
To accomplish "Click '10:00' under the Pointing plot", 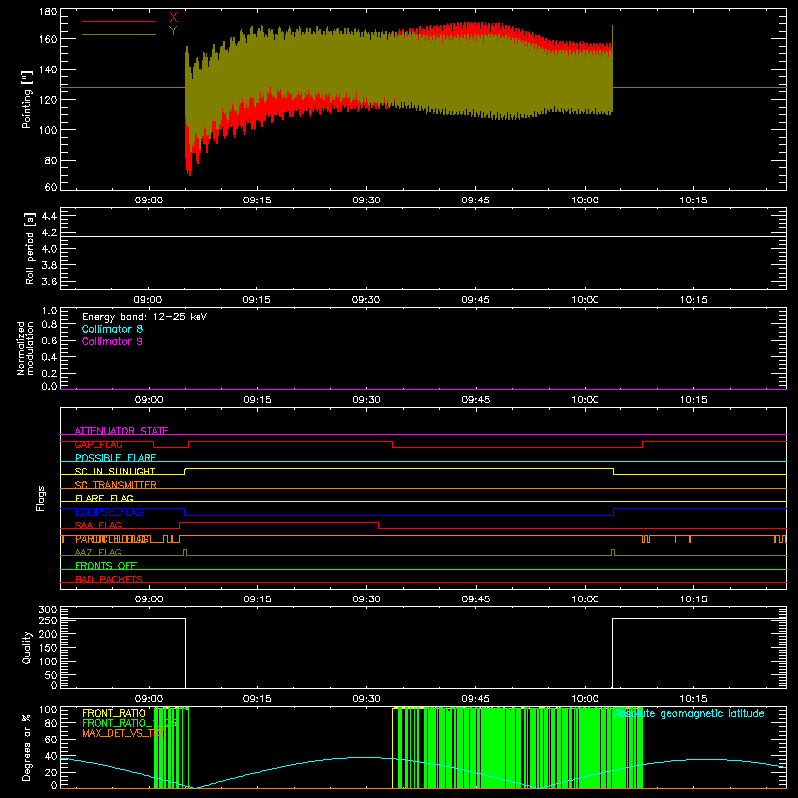I will pos(585,200).
